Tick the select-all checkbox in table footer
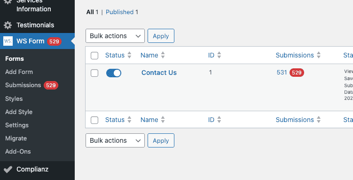 94,120
